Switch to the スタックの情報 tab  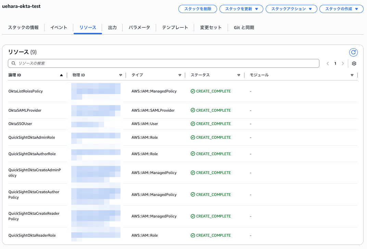pyautogui.click(x=23, y=27)
